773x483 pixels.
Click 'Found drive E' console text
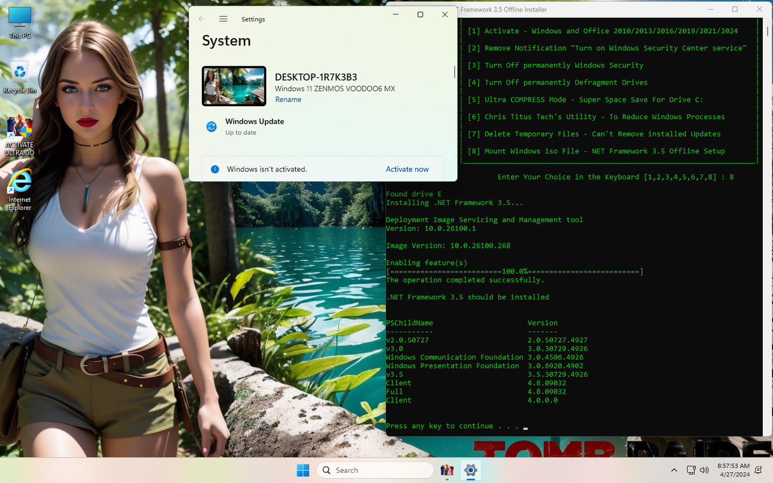[x=414, y=194]
